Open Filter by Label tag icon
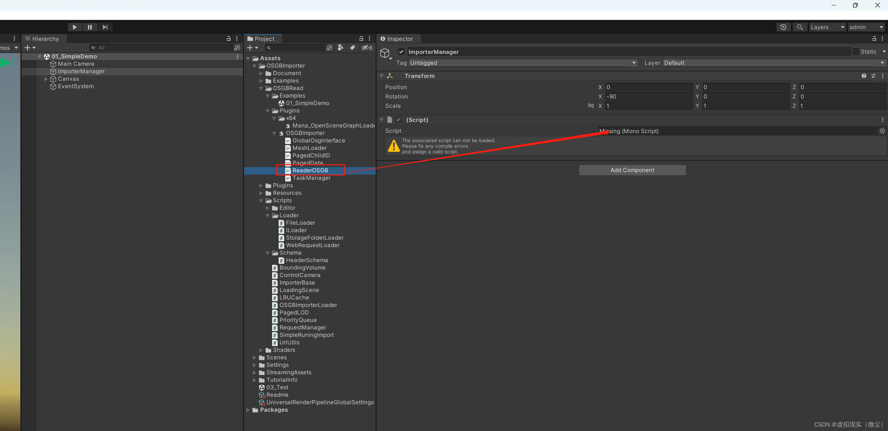Image resolution: width=888 pixels, height=431 pixels. coord(353,47)
